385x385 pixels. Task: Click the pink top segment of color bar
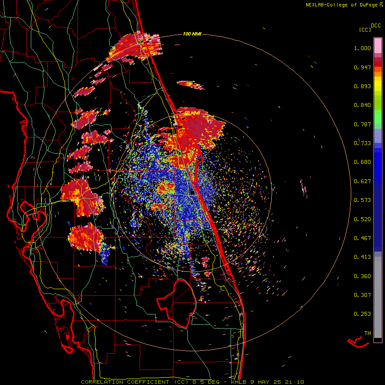point(378,45)
